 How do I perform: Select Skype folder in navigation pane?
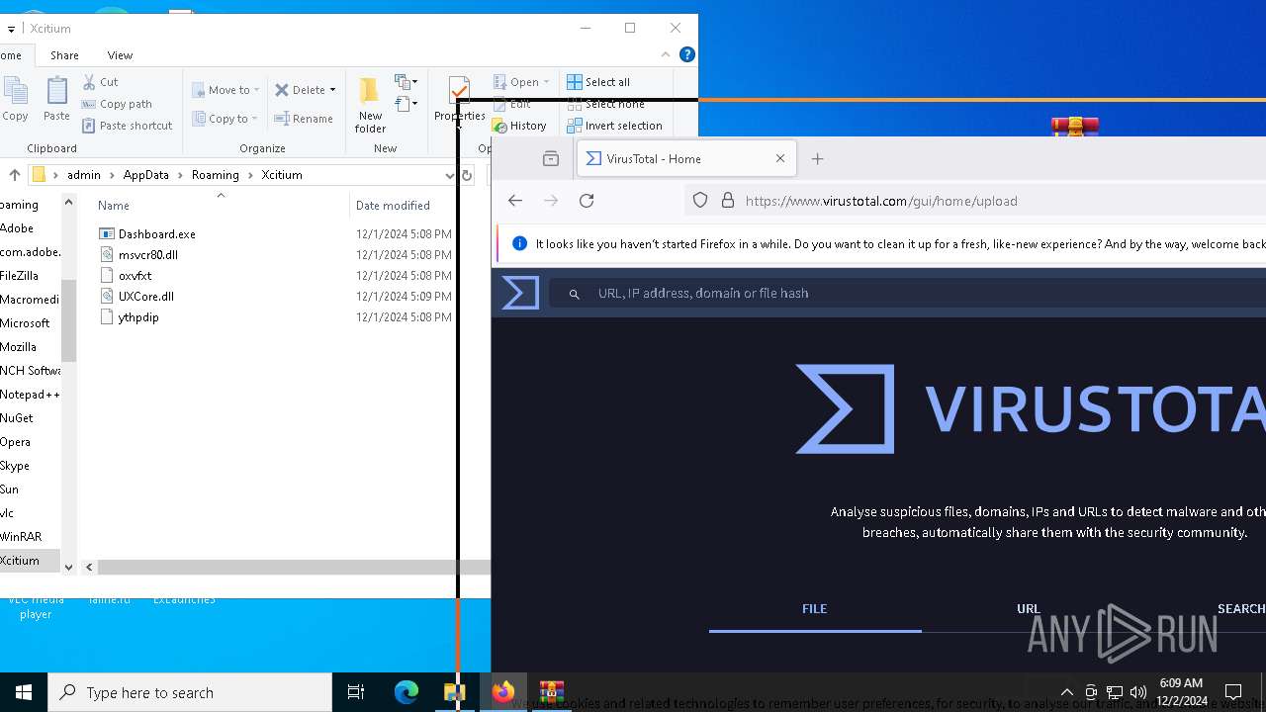15,466
